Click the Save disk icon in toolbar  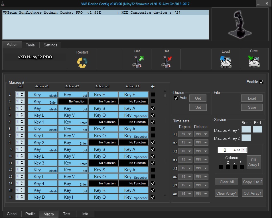pos(253,61)
